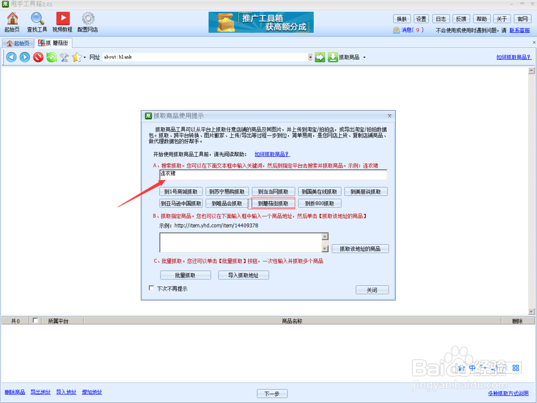Click the 到1号商城抓取 button
Image resolution: width=537 pixels, height=403 pixels.
tap(181, 192)
